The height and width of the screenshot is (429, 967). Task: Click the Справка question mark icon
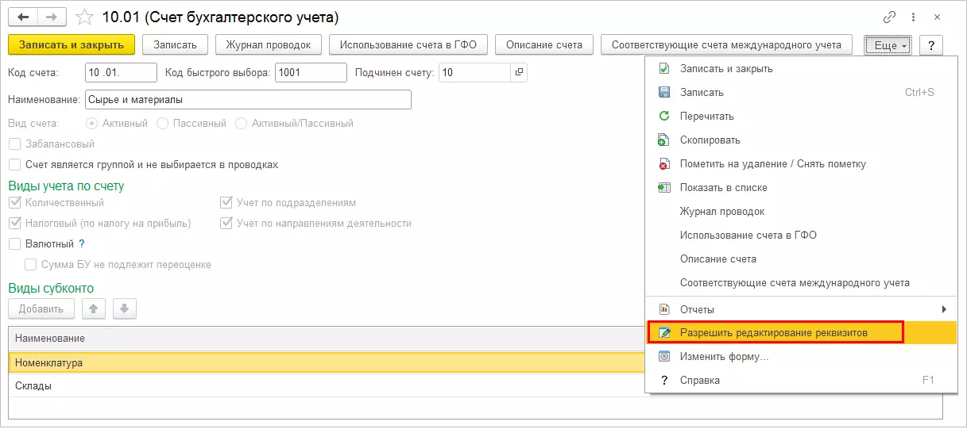664,380
